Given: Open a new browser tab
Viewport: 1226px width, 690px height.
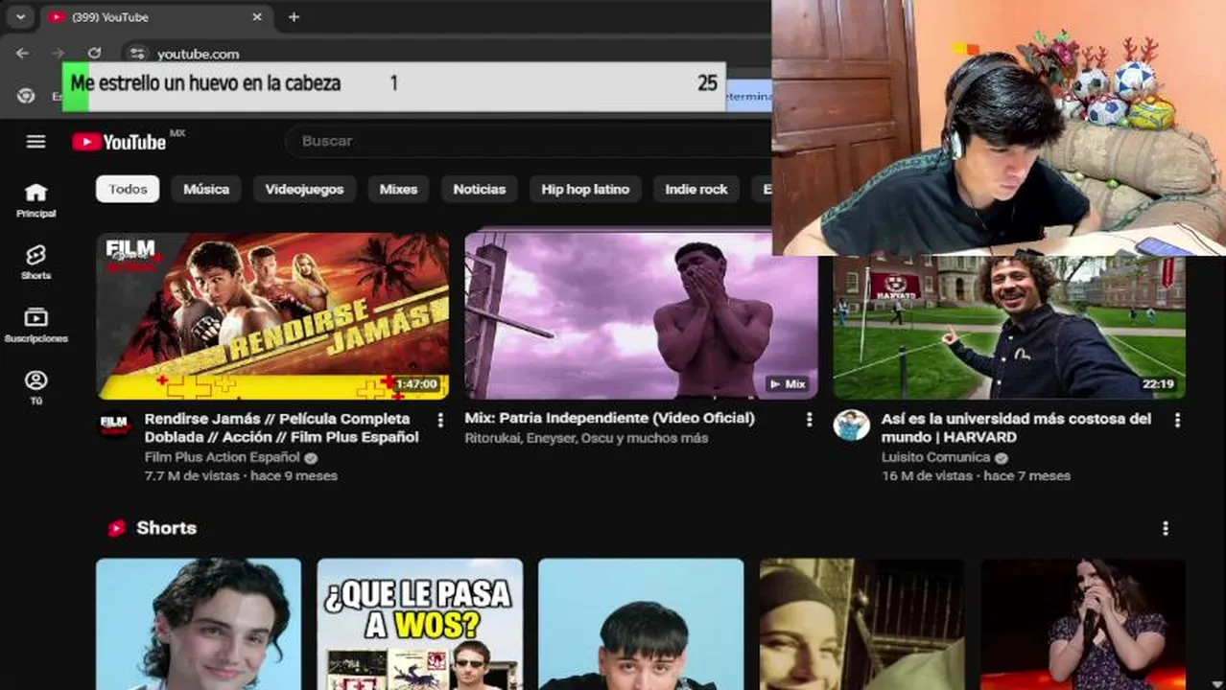Looking at the screenshot, I should click(x=294, y=17).
